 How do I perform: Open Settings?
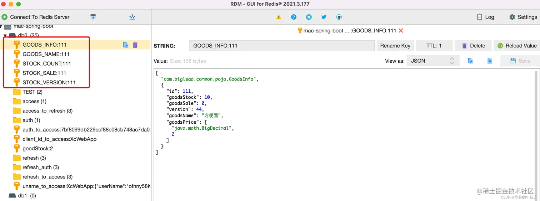pos(523,17)
